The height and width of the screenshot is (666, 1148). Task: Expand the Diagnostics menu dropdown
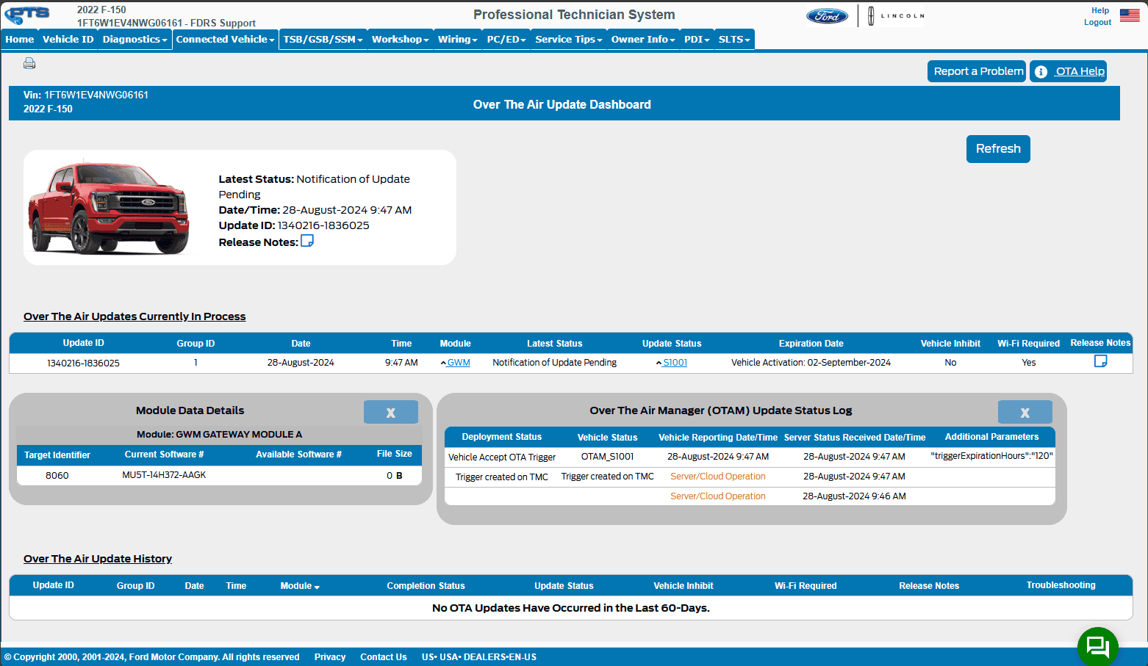coord(135,40)
